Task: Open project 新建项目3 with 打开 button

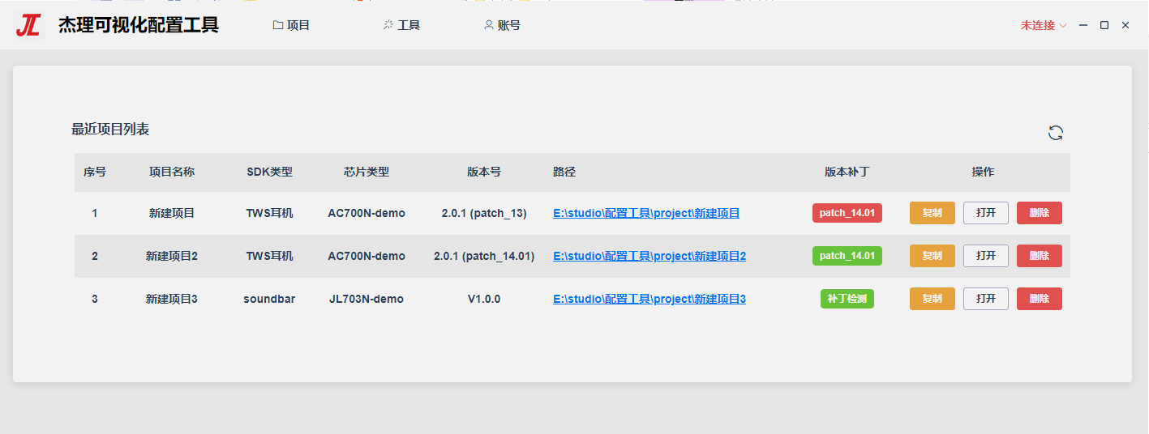Action: pyautogui.click(x=986, y=299)
